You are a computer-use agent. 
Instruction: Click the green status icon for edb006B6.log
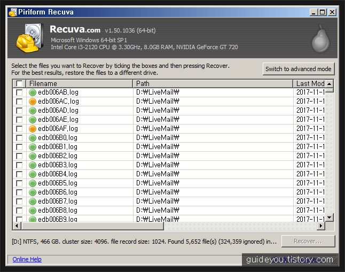33,192
